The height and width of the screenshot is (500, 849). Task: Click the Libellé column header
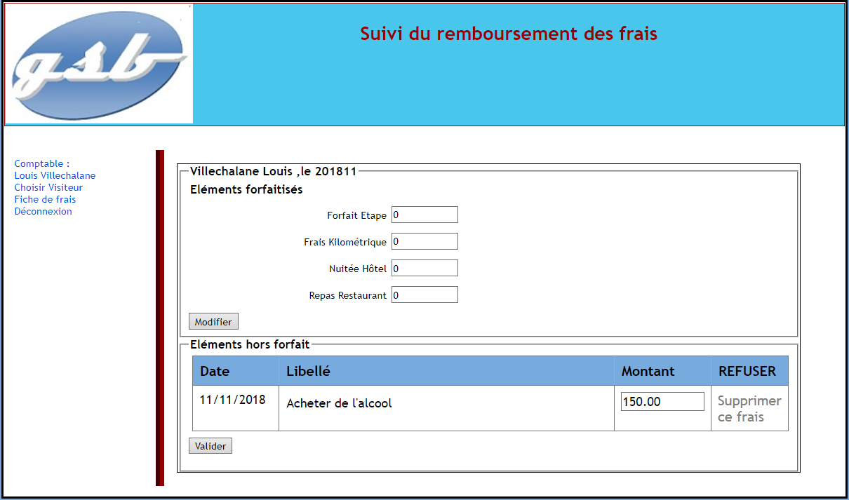[x=308, y=371]
